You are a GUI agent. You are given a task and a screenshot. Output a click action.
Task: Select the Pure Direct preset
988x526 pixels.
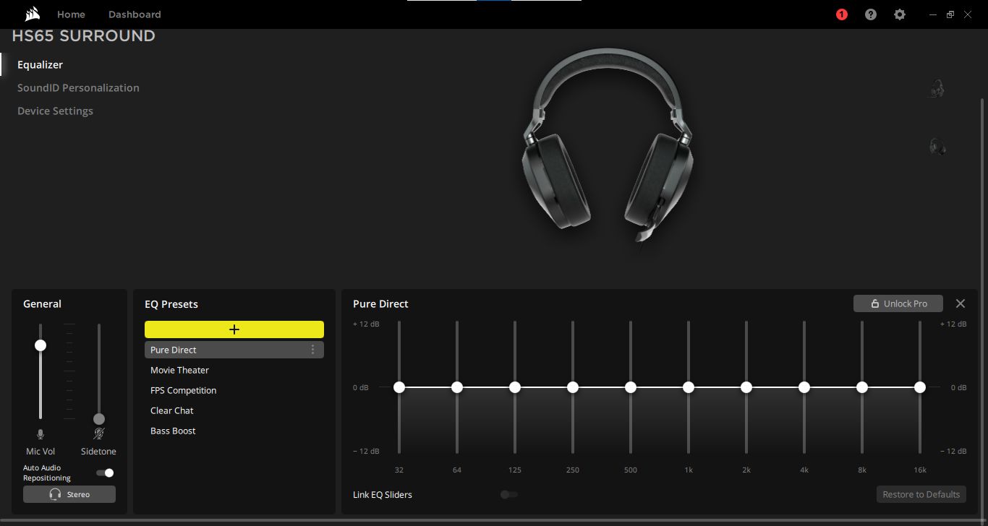pyautogui.click(x=234, y=350)
